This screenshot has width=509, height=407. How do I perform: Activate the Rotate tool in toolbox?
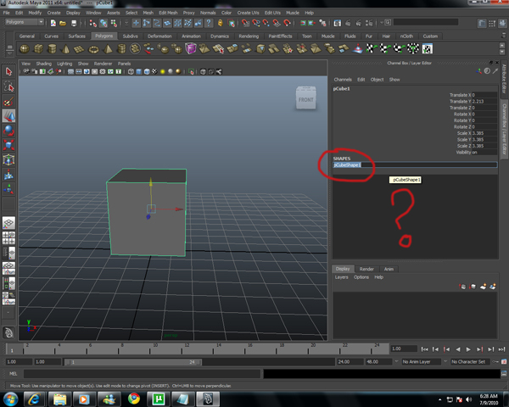8,131
